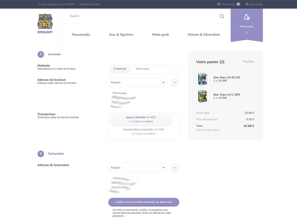
Task: Open the billing address 'Maison' dropdown
Action: tap(138, 168)
